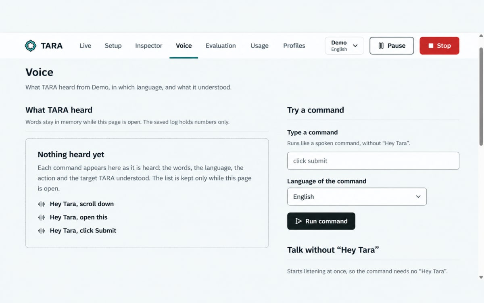Click 'Words stay in memory' note text
This screenshot has width=484, height=303.
coord(127,122)
